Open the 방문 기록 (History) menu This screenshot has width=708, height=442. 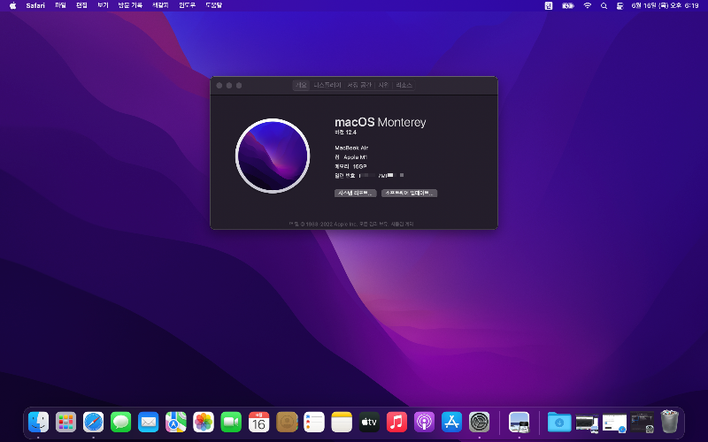pyautogui.click(x=130, y=5)
